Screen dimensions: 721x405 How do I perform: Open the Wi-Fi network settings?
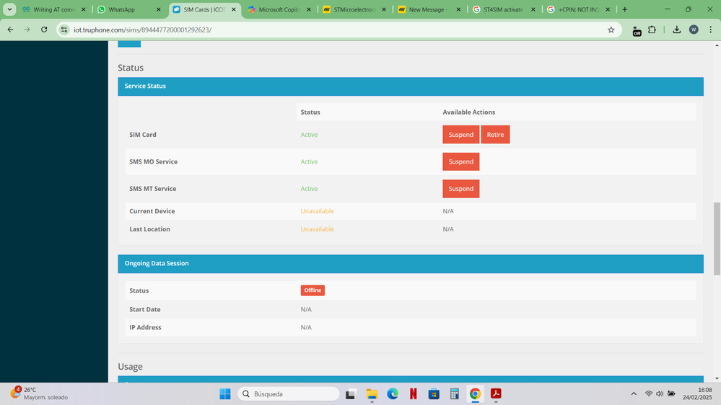pos(648,393)
